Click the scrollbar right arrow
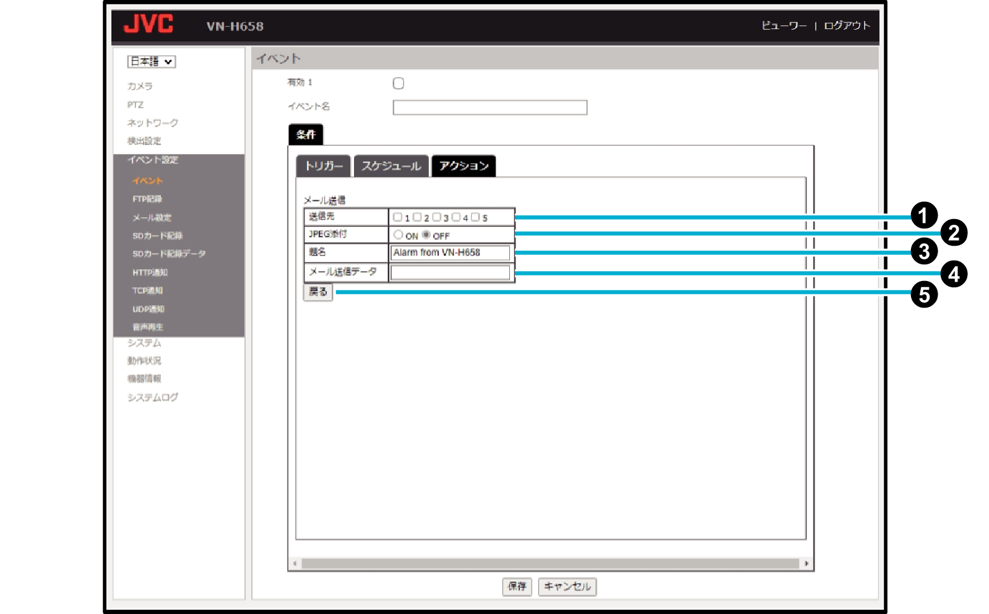 (x=806, y=564)
